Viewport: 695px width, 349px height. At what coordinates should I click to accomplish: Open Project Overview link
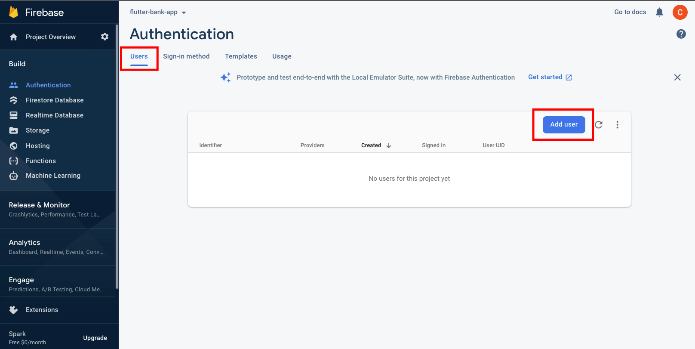coord(51,37)
